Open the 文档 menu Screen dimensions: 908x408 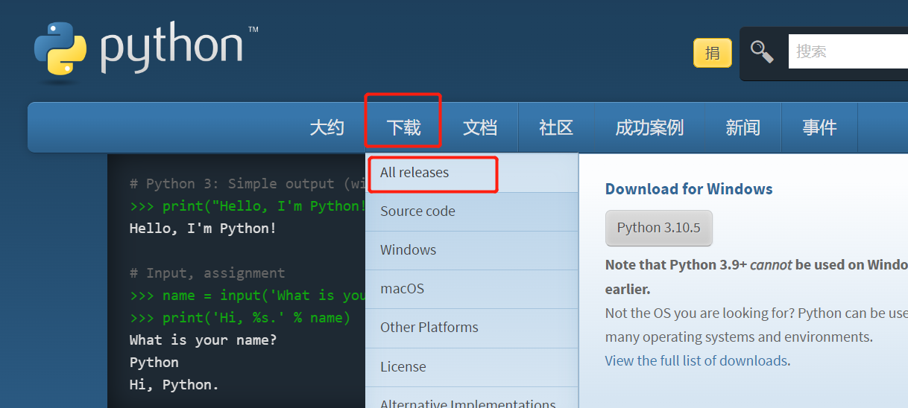[479, 127]
